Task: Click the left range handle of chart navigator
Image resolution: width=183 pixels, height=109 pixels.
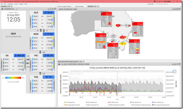Action: [69, 71]
